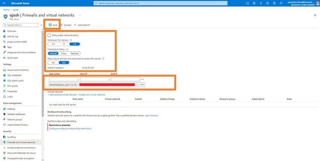This screenshot has height=161, width=320.
Task: Set Minimum TLS Version to 1.0
Action: 53,44
